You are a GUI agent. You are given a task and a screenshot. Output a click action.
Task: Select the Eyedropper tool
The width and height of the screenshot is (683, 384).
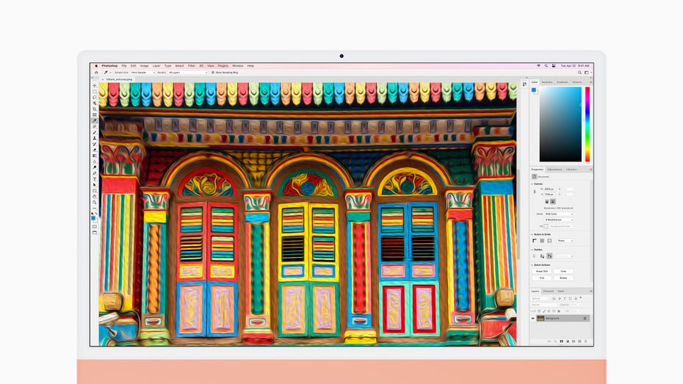tap(95, 120)
